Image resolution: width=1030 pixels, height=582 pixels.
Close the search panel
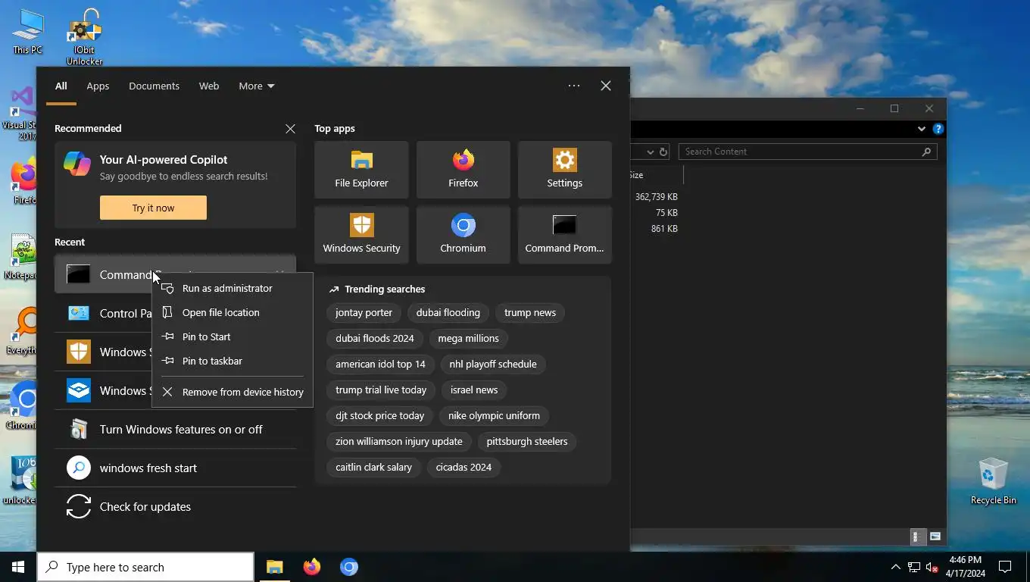606,86
